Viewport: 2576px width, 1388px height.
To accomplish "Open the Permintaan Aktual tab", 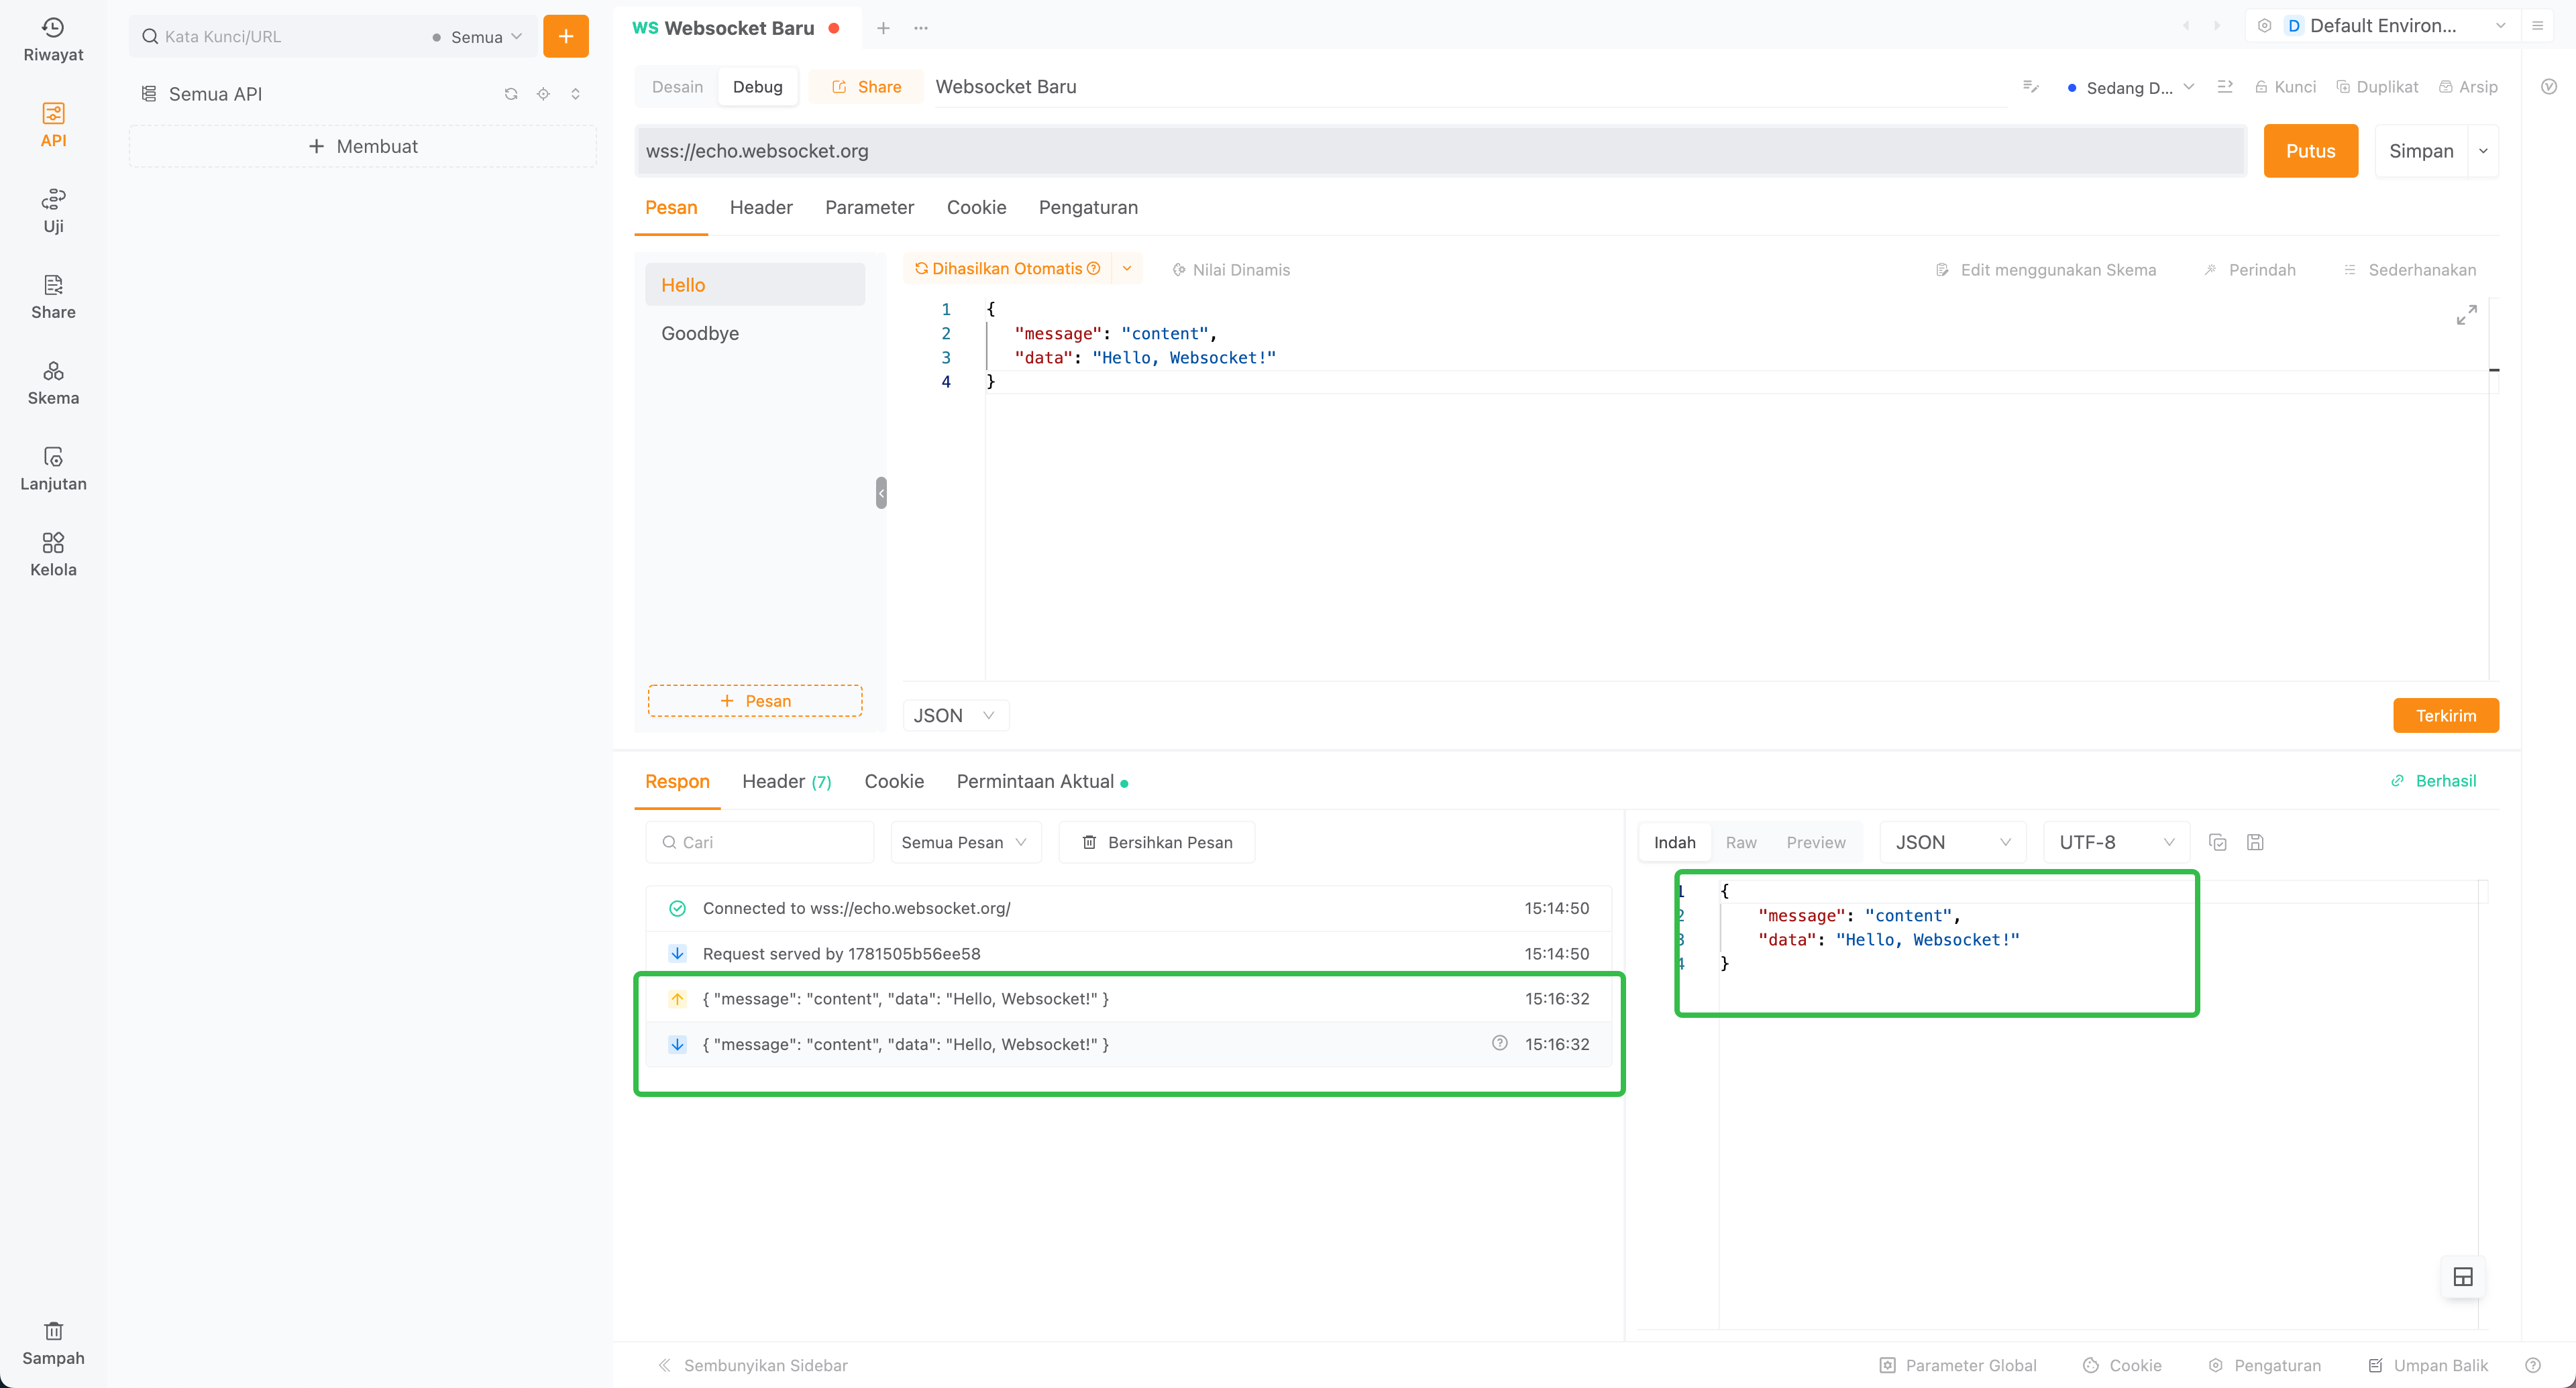I will pos(1042,781).
